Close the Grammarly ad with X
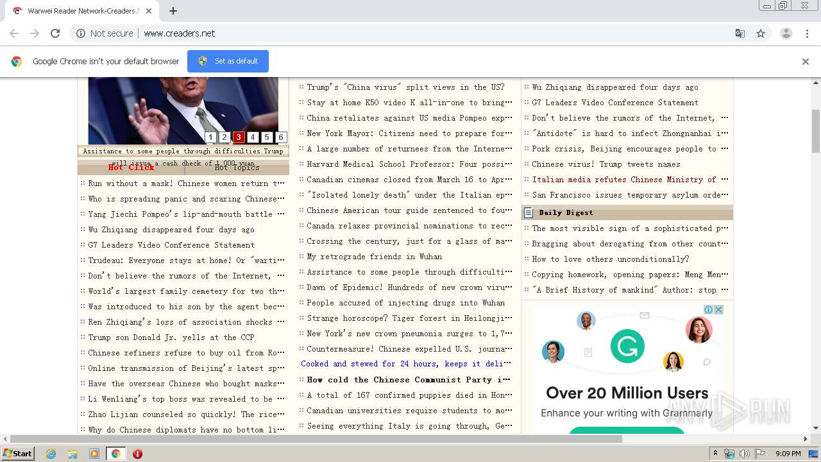Screen dimensions: 821x462 point(719,310)
